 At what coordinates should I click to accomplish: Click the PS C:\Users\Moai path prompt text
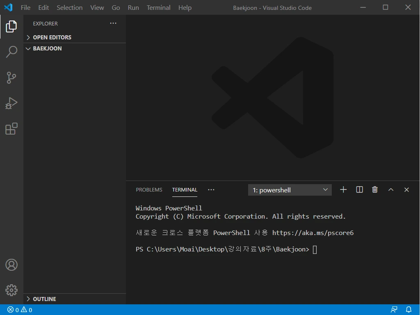(222, 249)
